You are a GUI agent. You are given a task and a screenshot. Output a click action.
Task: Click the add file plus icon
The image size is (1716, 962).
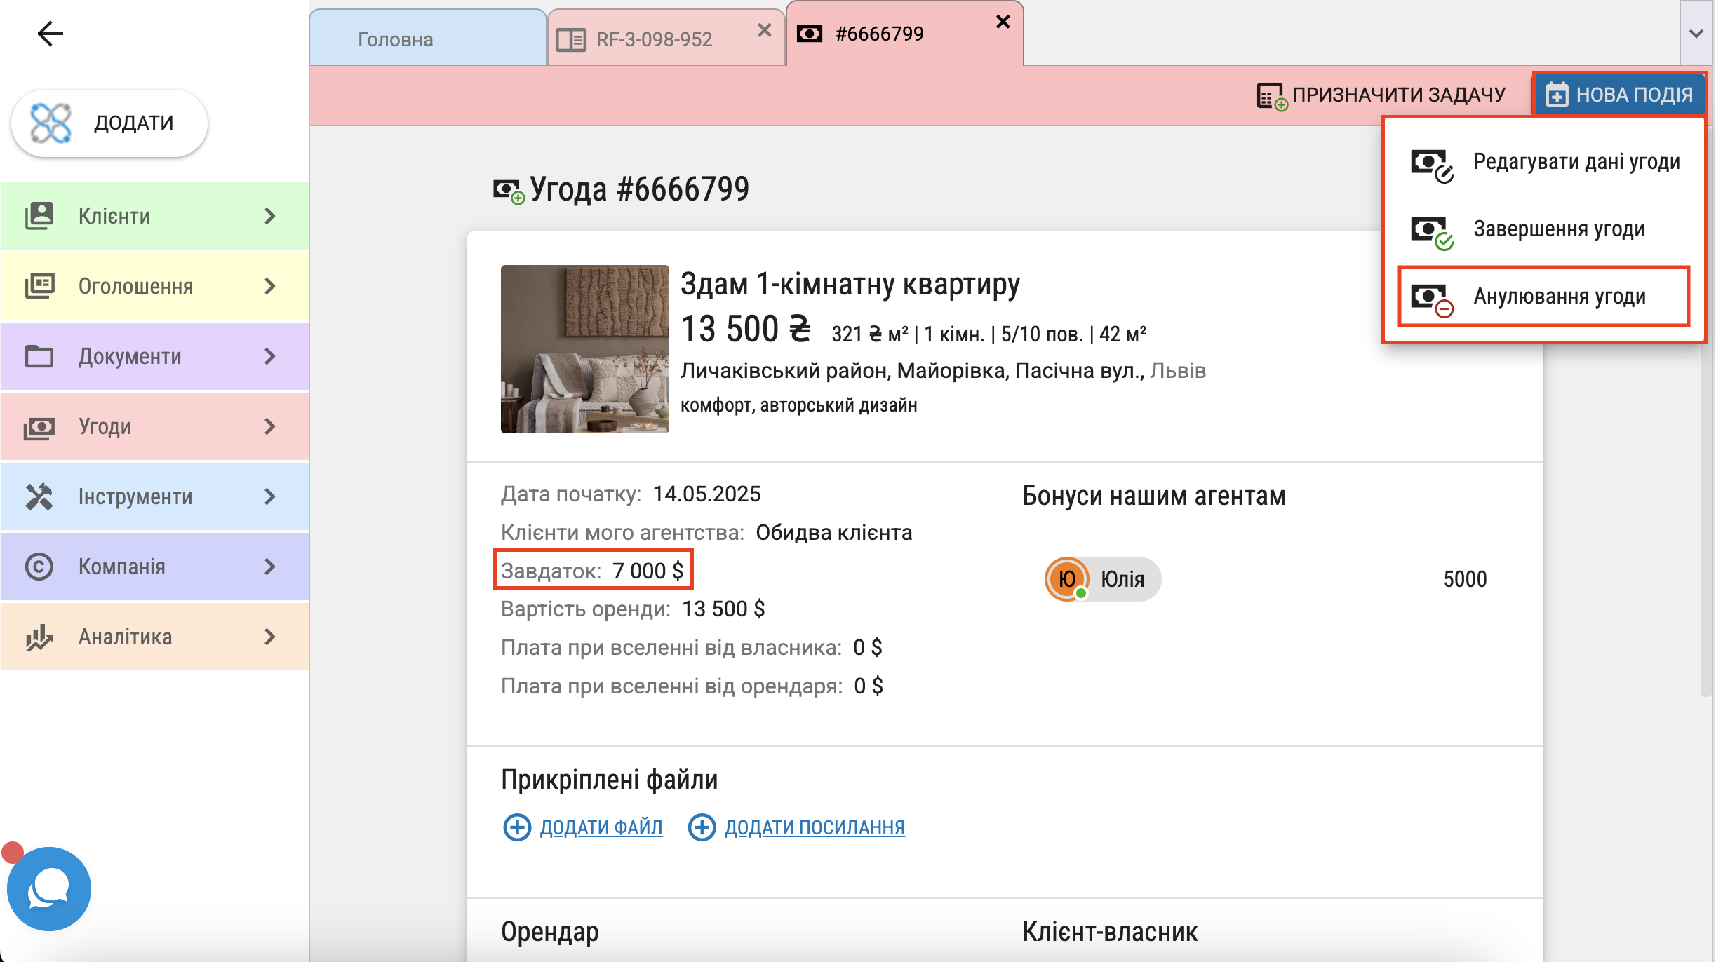point(517,827)
